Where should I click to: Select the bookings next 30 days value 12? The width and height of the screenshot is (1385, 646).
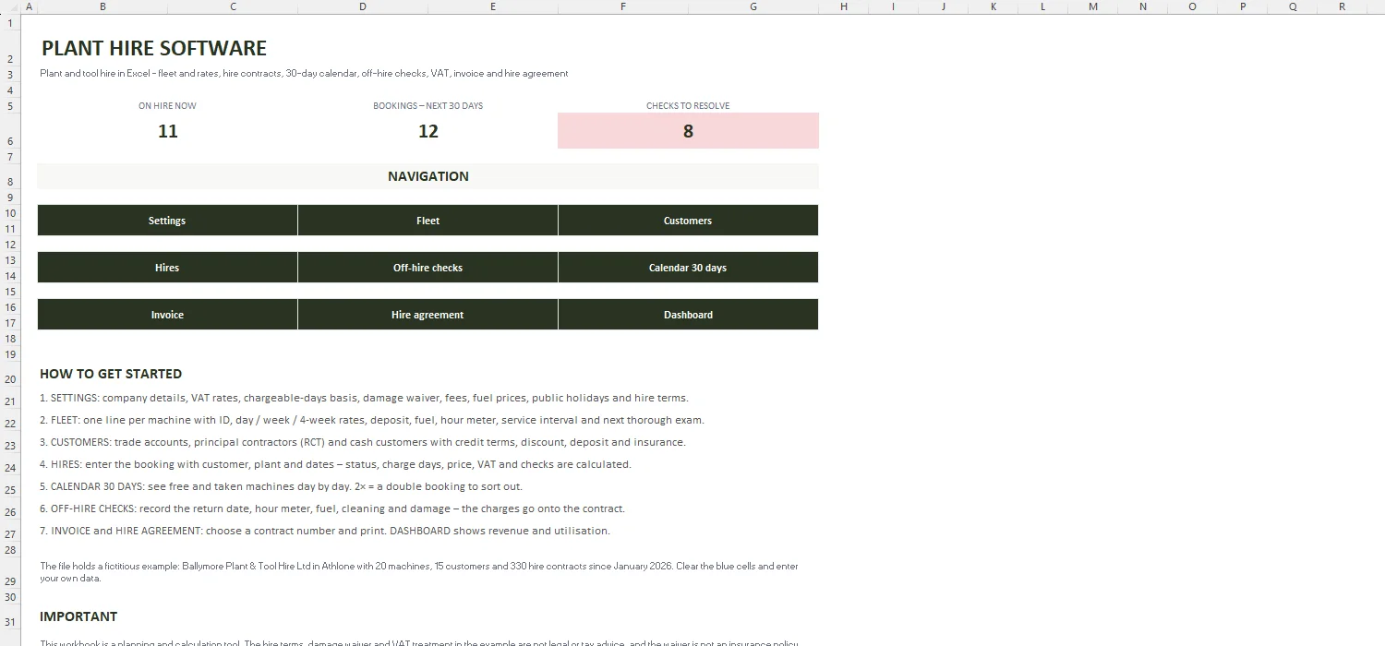[x=428, y=131]
